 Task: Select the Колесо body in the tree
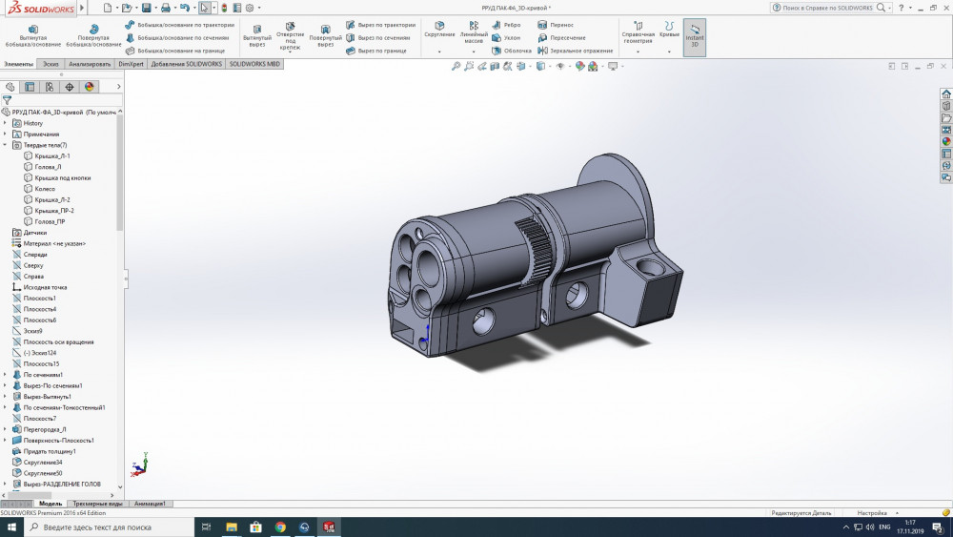(45, 189)
